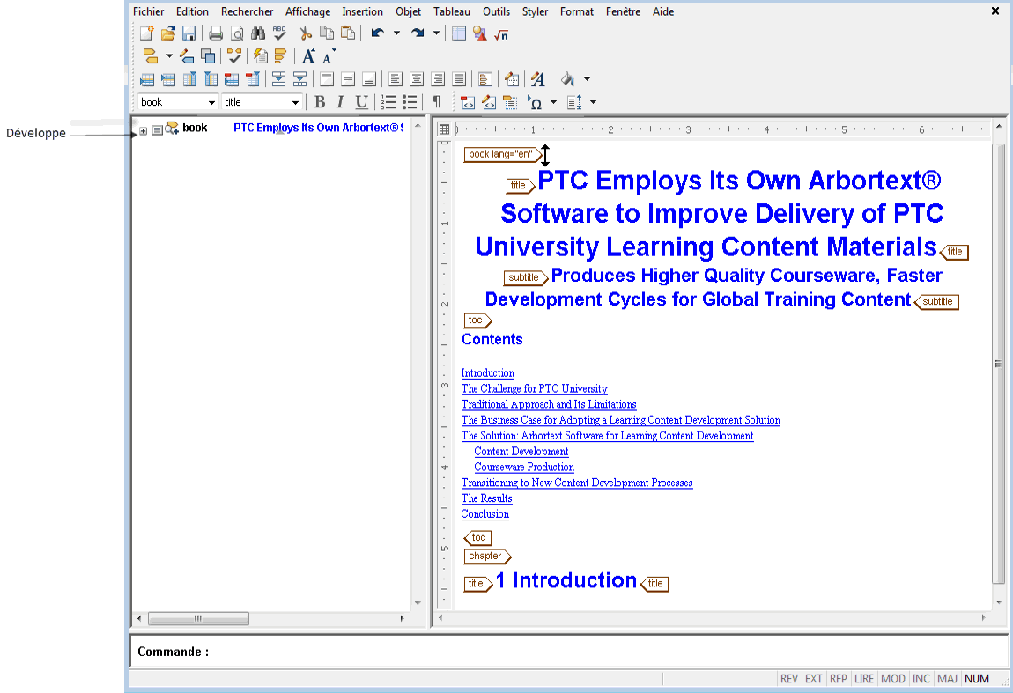Open the Insert Markup dropdown arrow
Viewport: 1013px width, 693px height.
pos(169,56)
